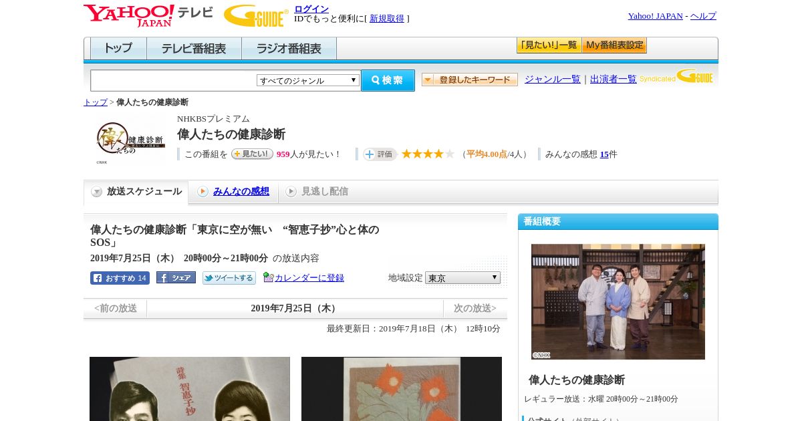Screen dimensions: 802x421
Task: Click the トップ breadcrumb link
Action: (x=96, y=102)
